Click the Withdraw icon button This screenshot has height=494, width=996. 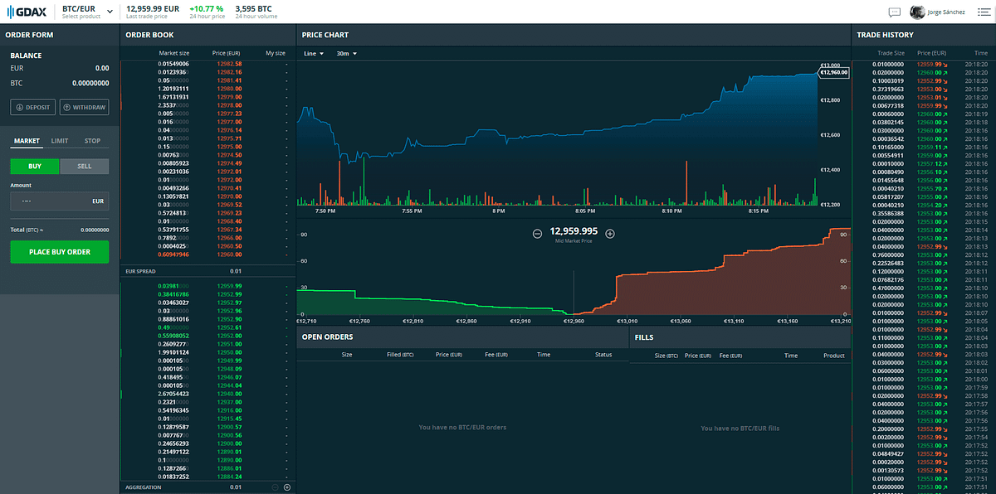click(85, 107)
